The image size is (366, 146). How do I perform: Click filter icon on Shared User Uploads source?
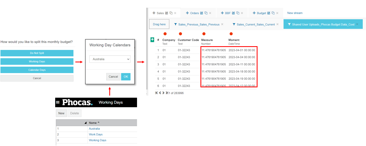click(x=289, y=24)
